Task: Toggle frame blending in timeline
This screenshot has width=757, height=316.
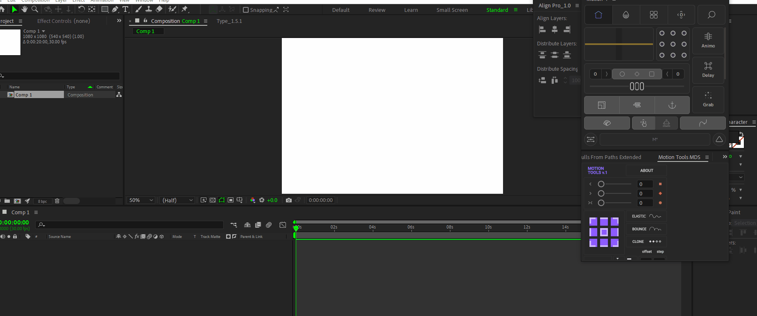Action: coord(258,225)
